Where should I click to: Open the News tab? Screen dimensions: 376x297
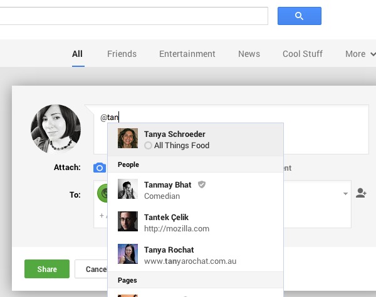[x=249, y=54]
